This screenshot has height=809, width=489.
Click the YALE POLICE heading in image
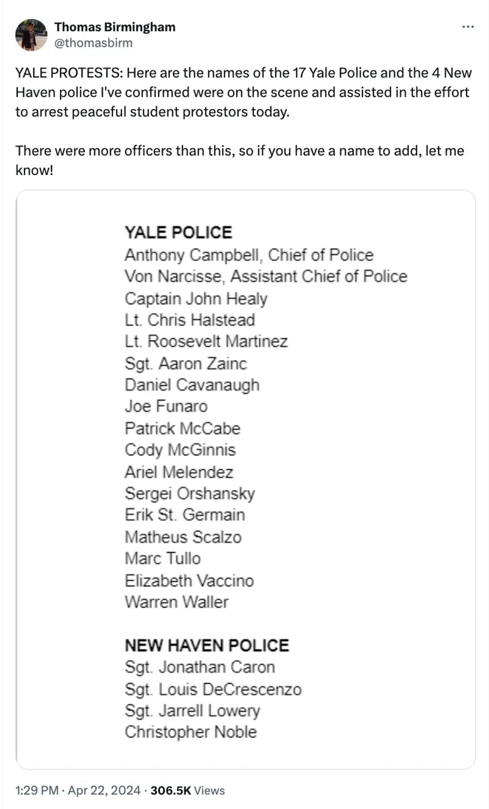click(x=178, y=232)
